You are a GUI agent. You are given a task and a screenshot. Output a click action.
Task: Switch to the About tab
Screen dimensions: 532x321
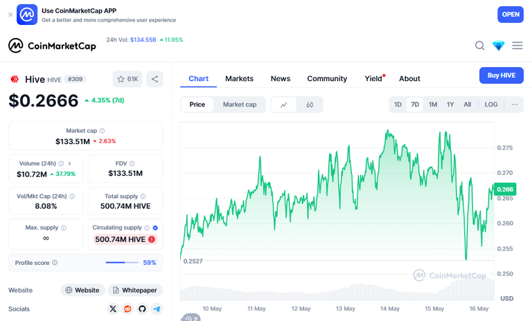click(409, 79)
